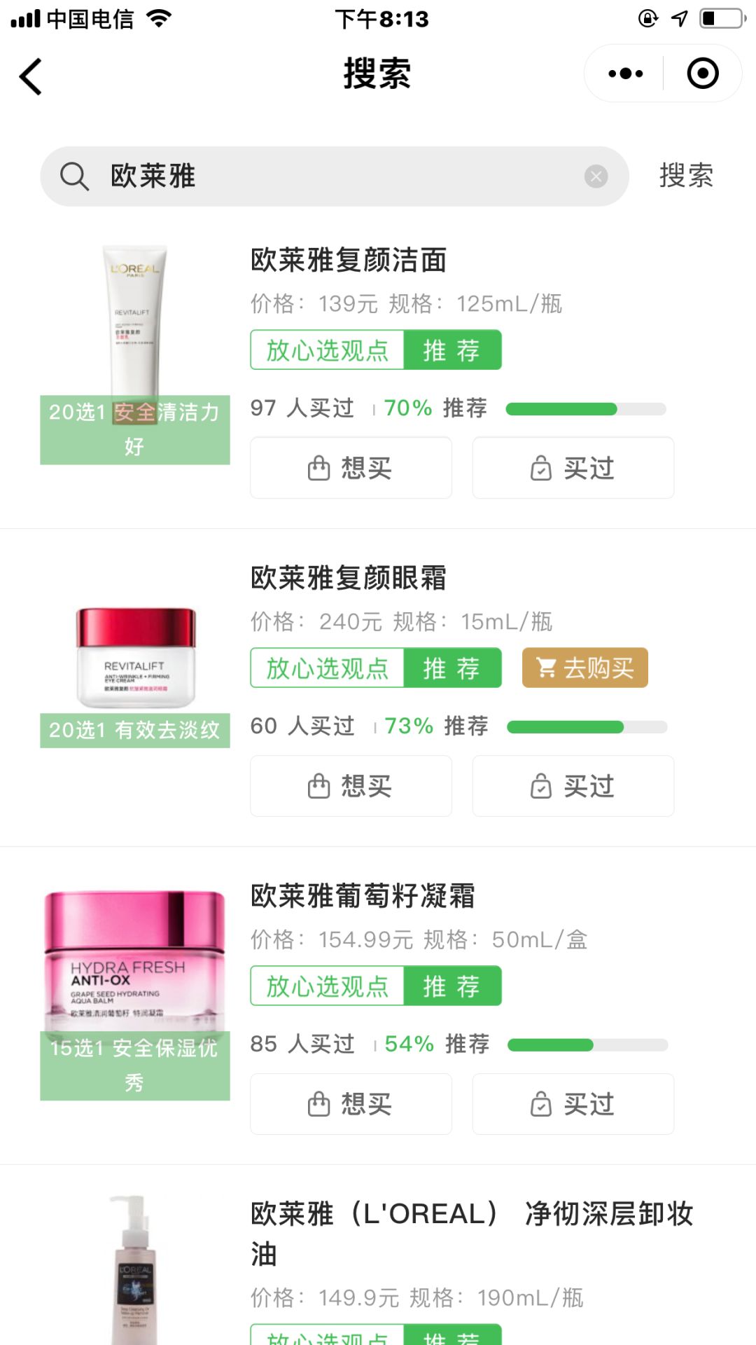Tap the 70% 推荐 progress bar
Screen dimensions: 756x1345
pyautogui.click(x=585, y=409)
